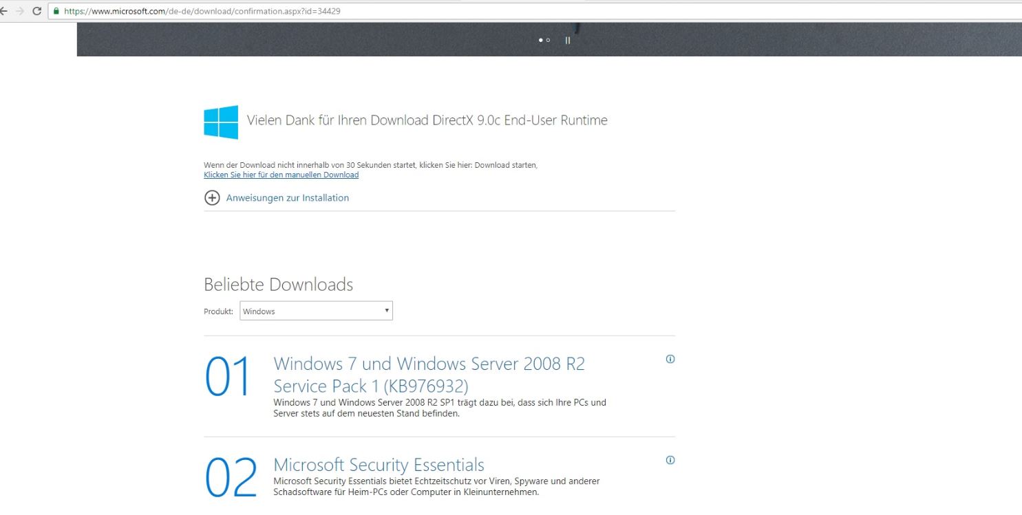Screen dimensions: 1022x515
Task: Click the browser forward arrow
Action: (x=19, y=11)
